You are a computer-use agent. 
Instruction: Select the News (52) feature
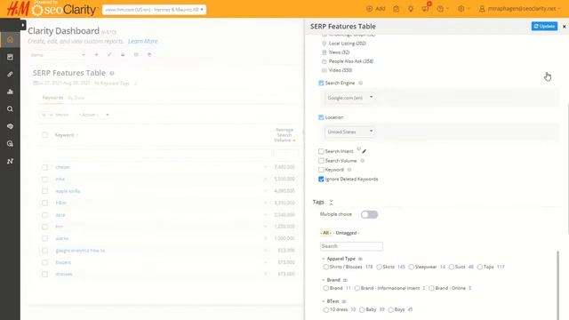point(335,52)
